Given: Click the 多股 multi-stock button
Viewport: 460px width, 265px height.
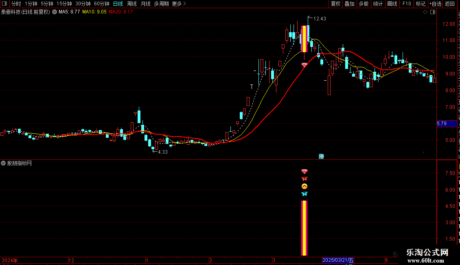Looking at the screenshot, I should coord(364,4).
